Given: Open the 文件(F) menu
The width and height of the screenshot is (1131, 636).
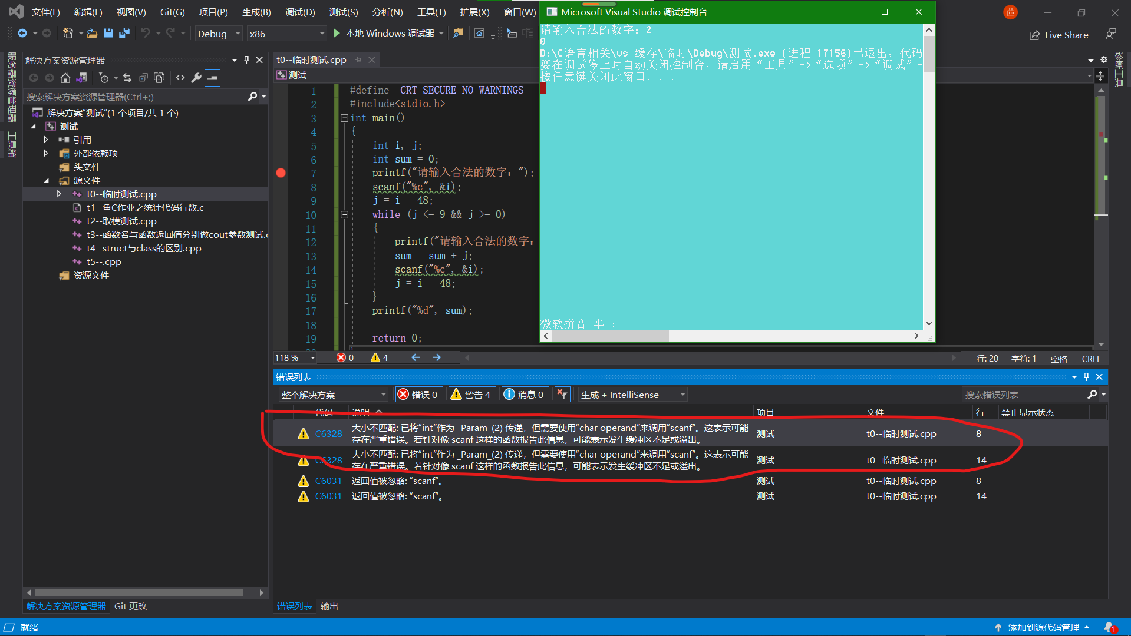Looking at the screenshot, I should [x=45, y=12].
